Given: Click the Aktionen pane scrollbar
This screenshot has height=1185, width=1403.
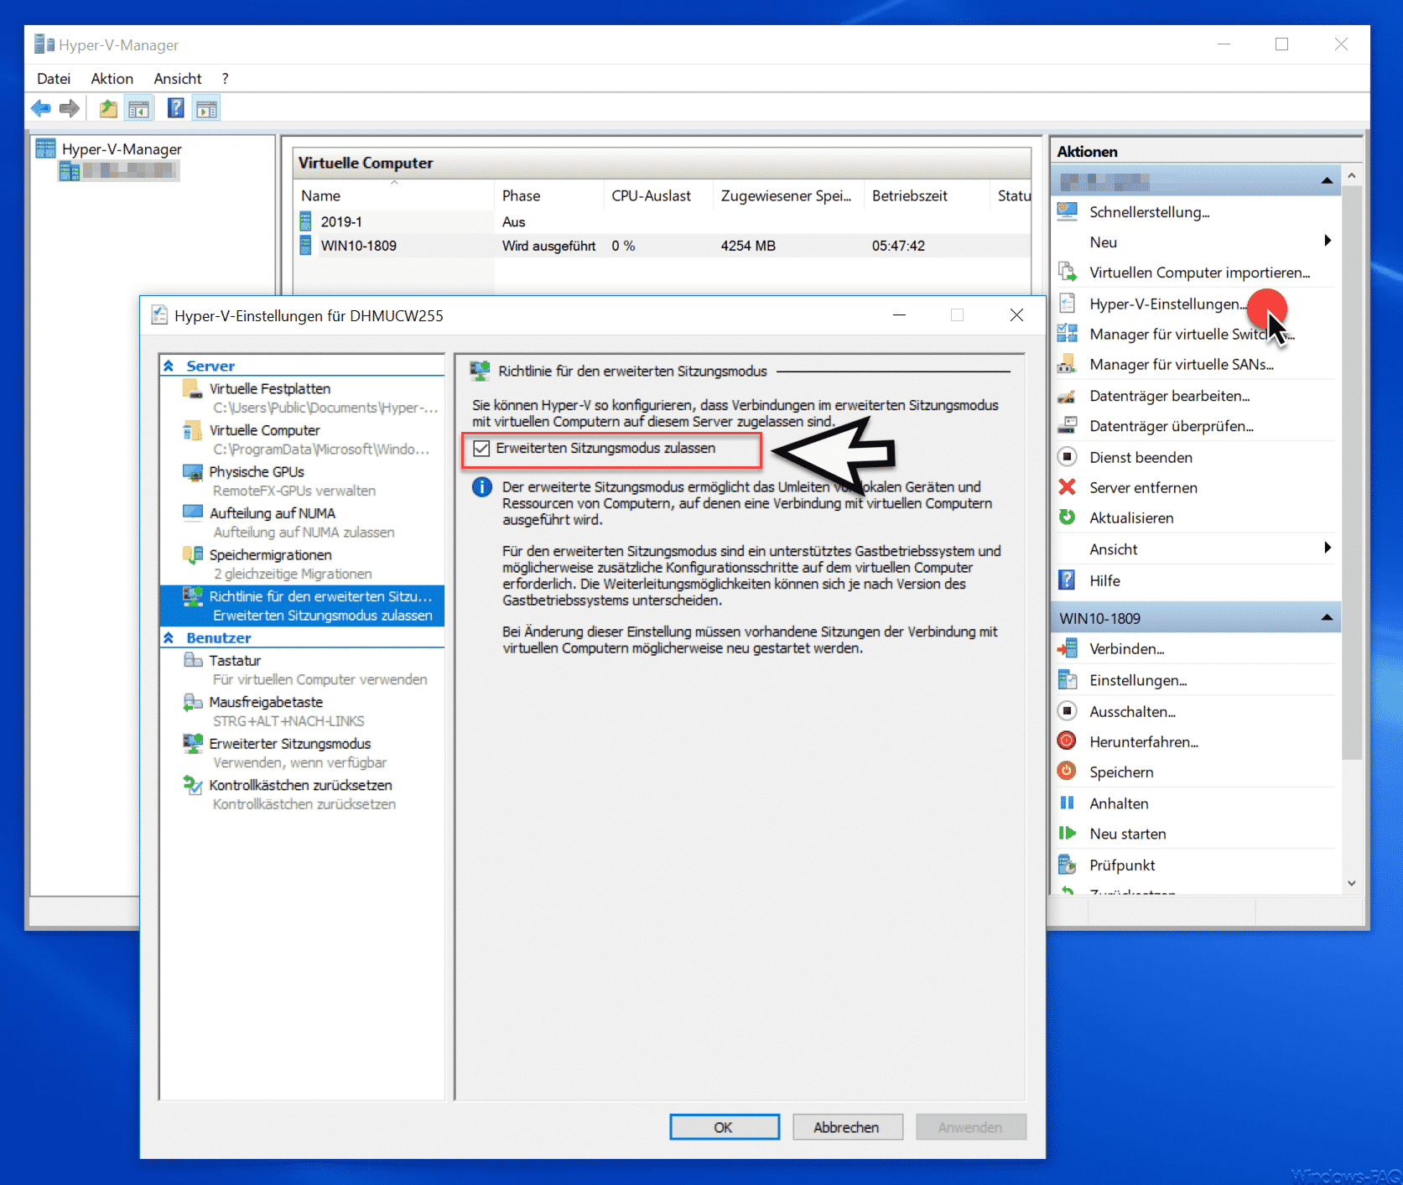Looking at the screenshot, I should [x=1351, y=472].
